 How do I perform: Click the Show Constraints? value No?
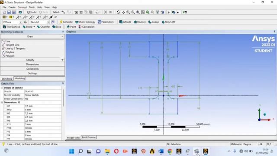(43, 99)
